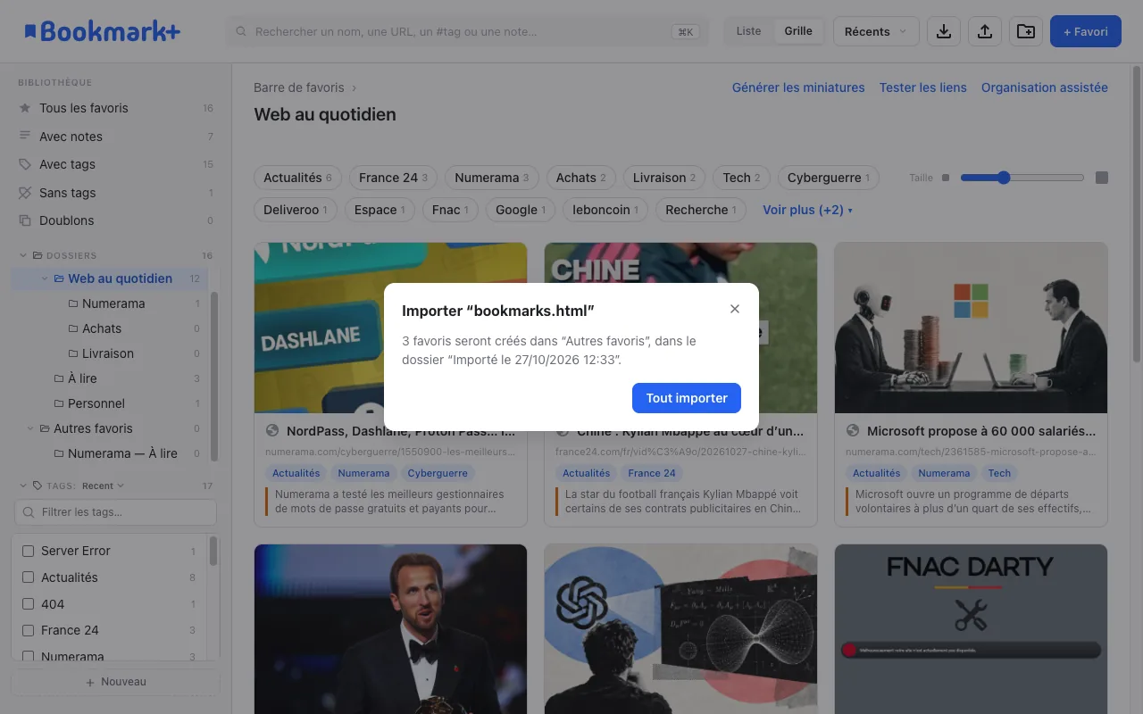Switch view to Liste

pos(748,31)
